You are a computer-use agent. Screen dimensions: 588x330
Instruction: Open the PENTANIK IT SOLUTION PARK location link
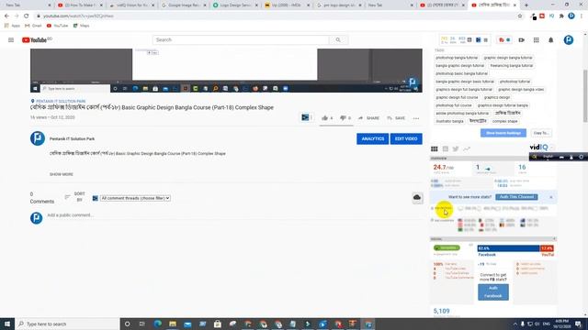(x=61, y=102)
